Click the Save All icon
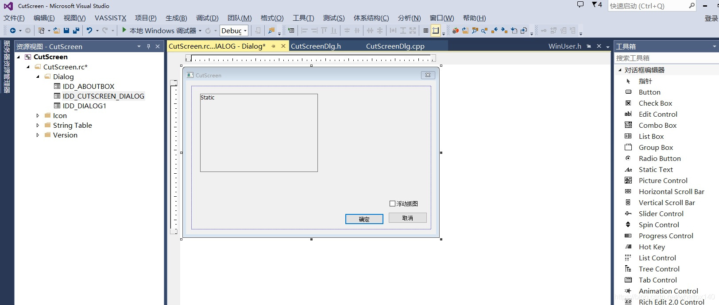 (76, 30)
